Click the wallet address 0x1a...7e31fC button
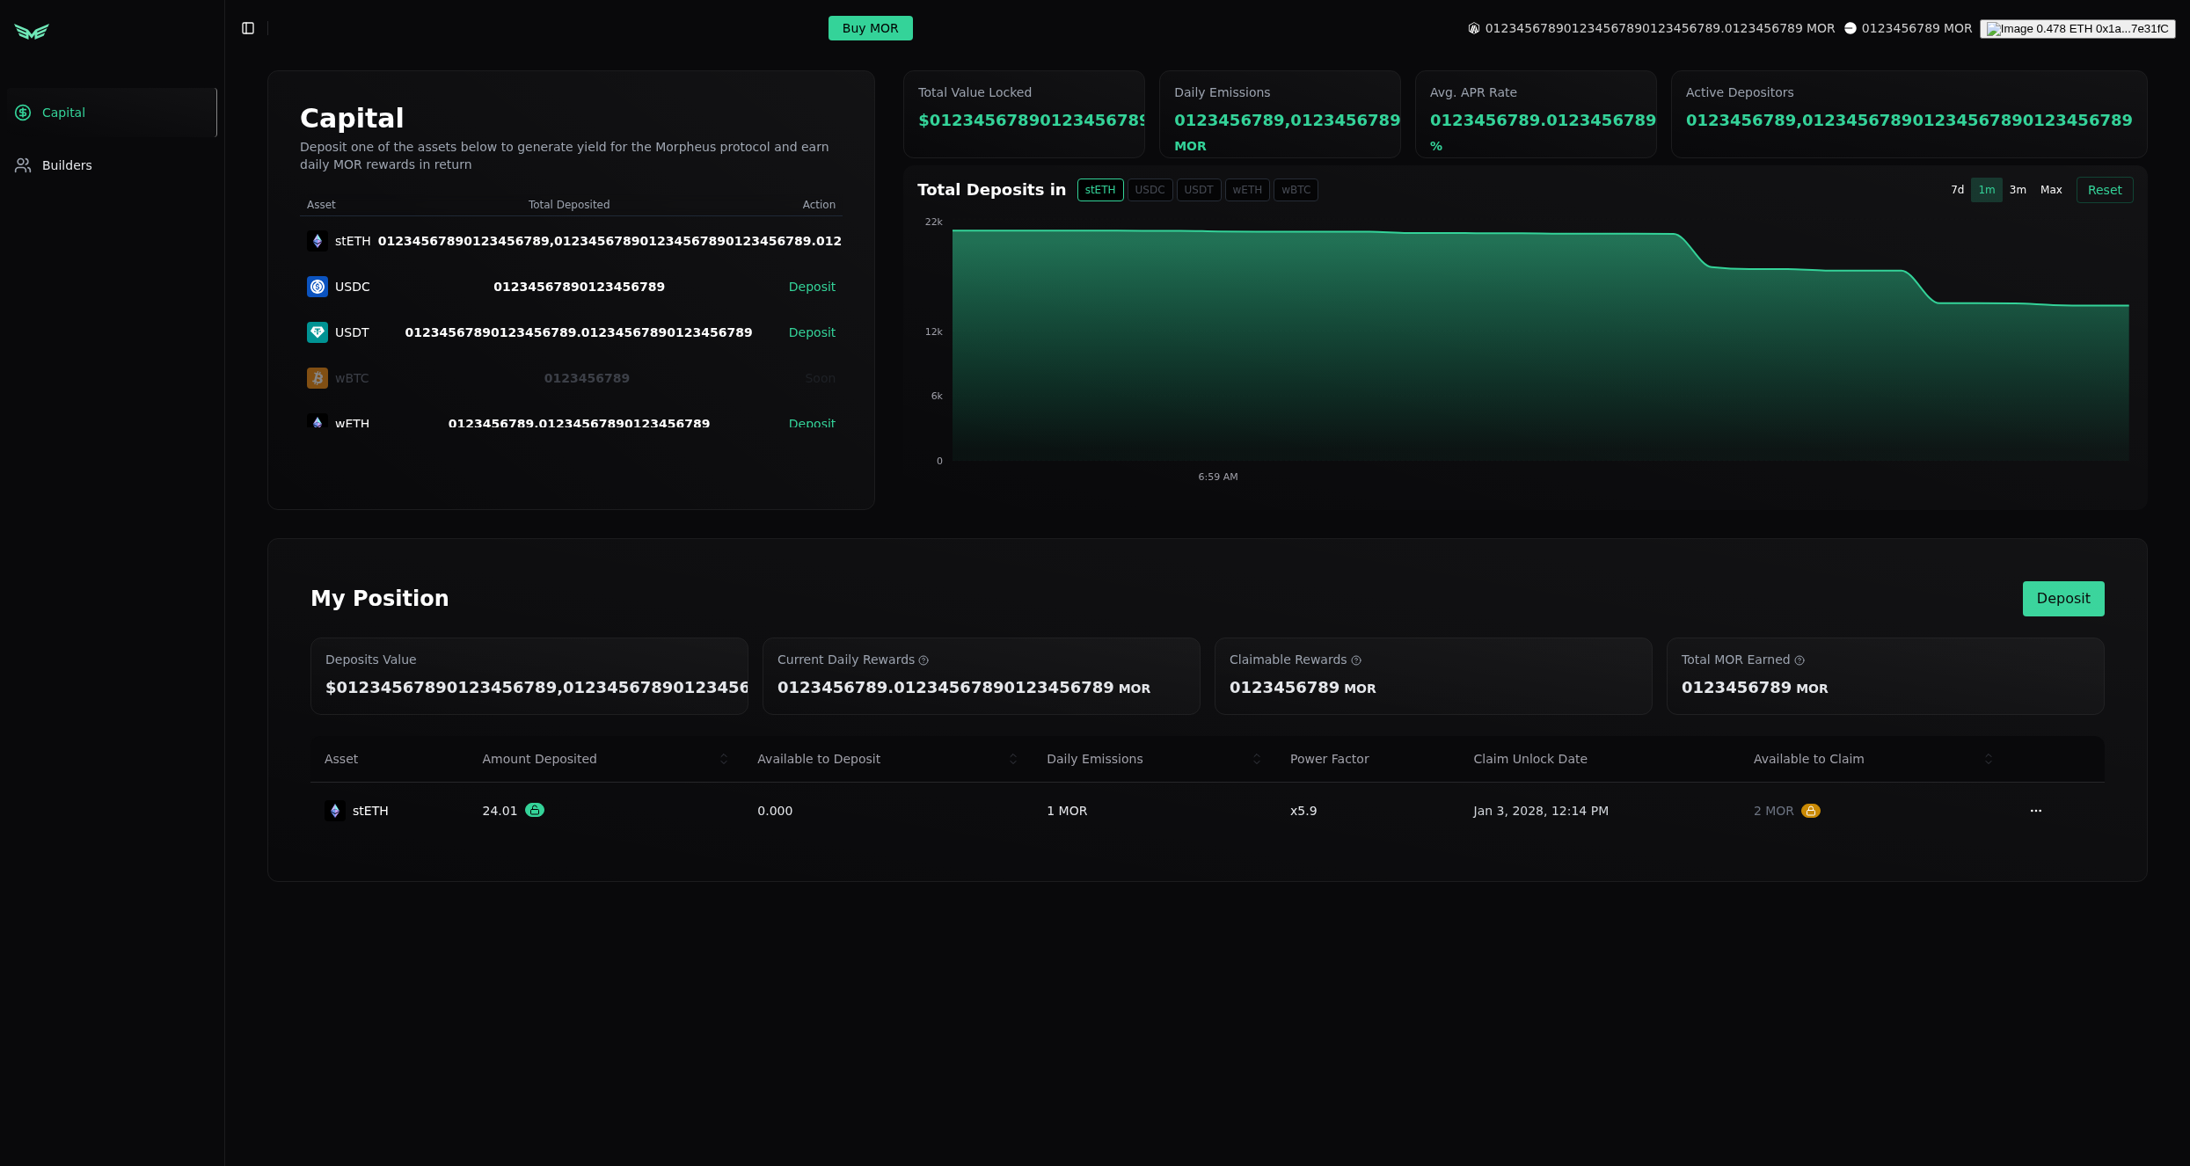The image size is (2190, 1166). click(2077, 29)
